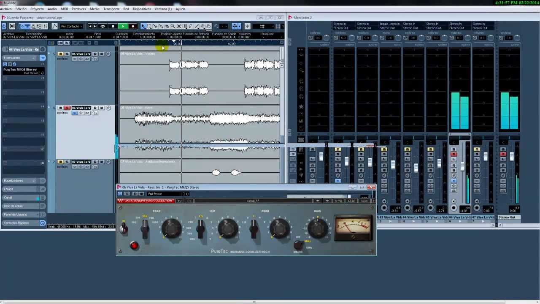Expand the Bloc de notas inspector section
540x304 pixels.
pyautogui.click(x=23, y=206)
